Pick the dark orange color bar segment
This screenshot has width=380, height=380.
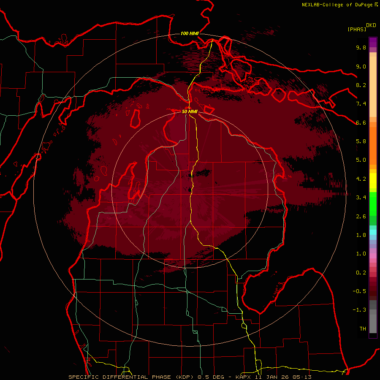coord(373,145)
